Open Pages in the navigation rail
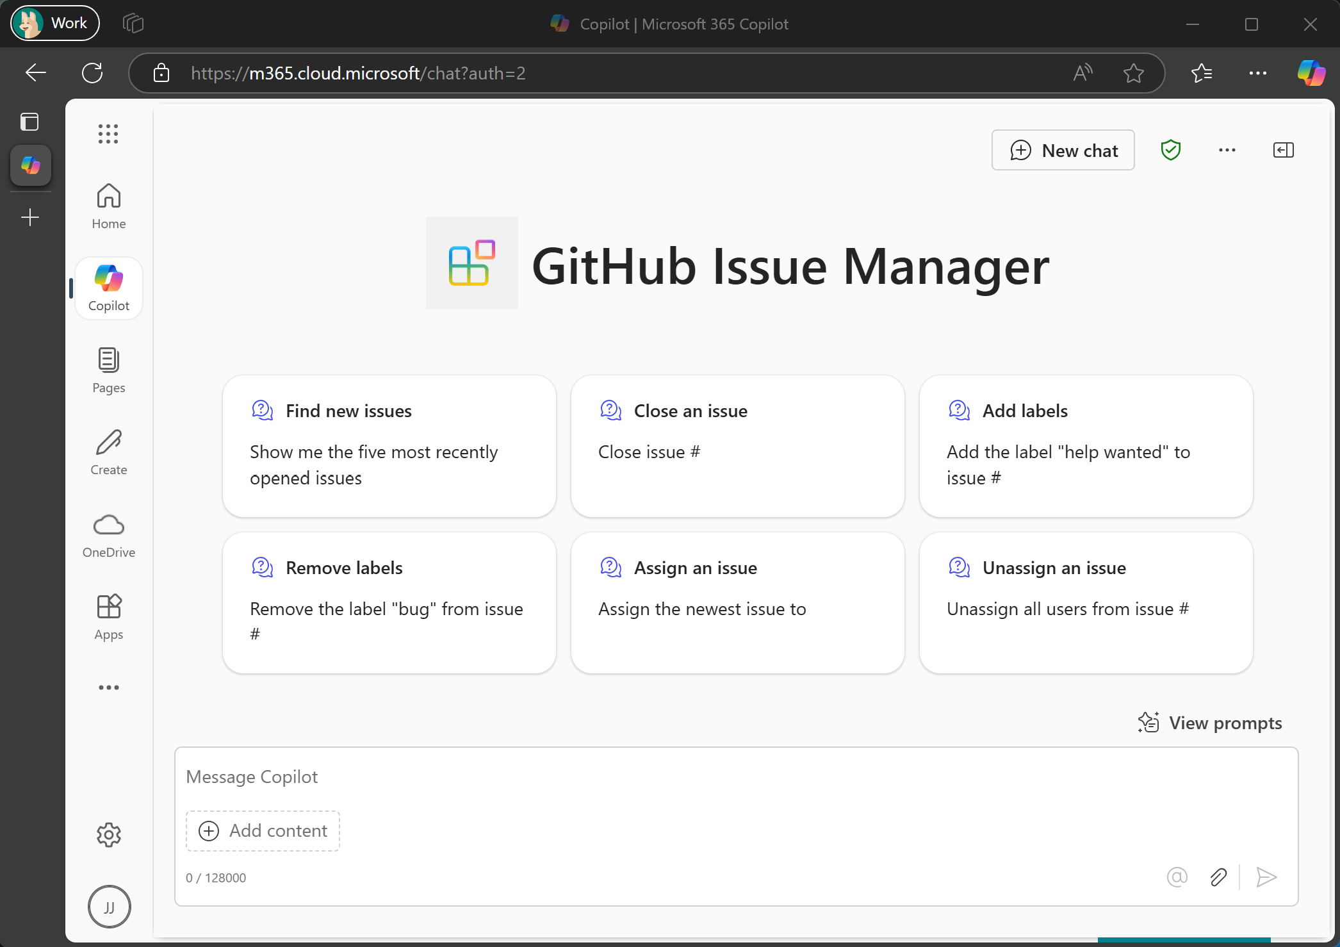The height and width of the screenshot is (947, 1340). pyautogui.click(x=109, y=371)
